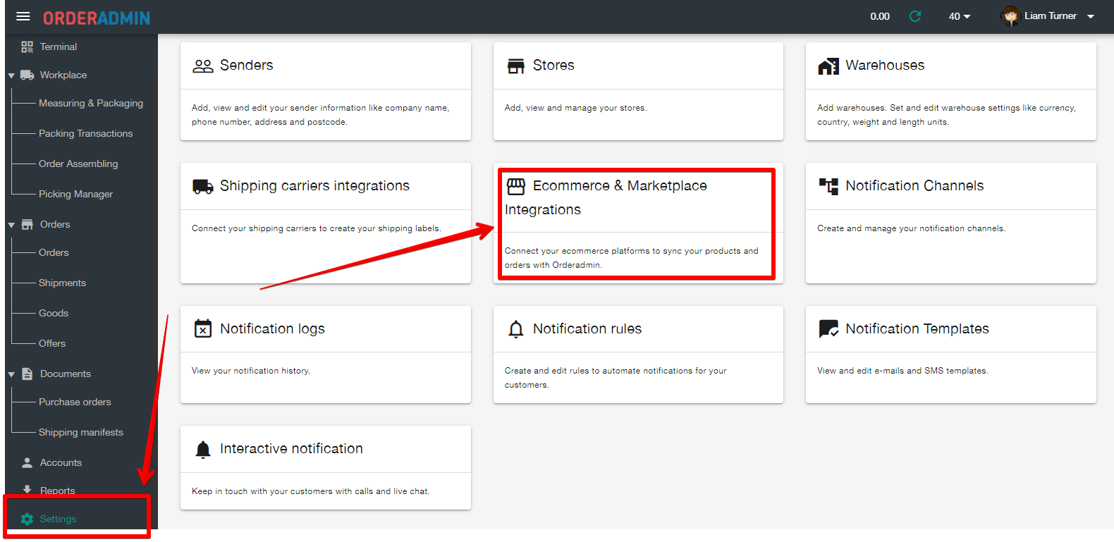Image resolution: width=1114 pixels, height=542 pixels.
Task: Click the Settings gear icon
Action: [27, 519]
